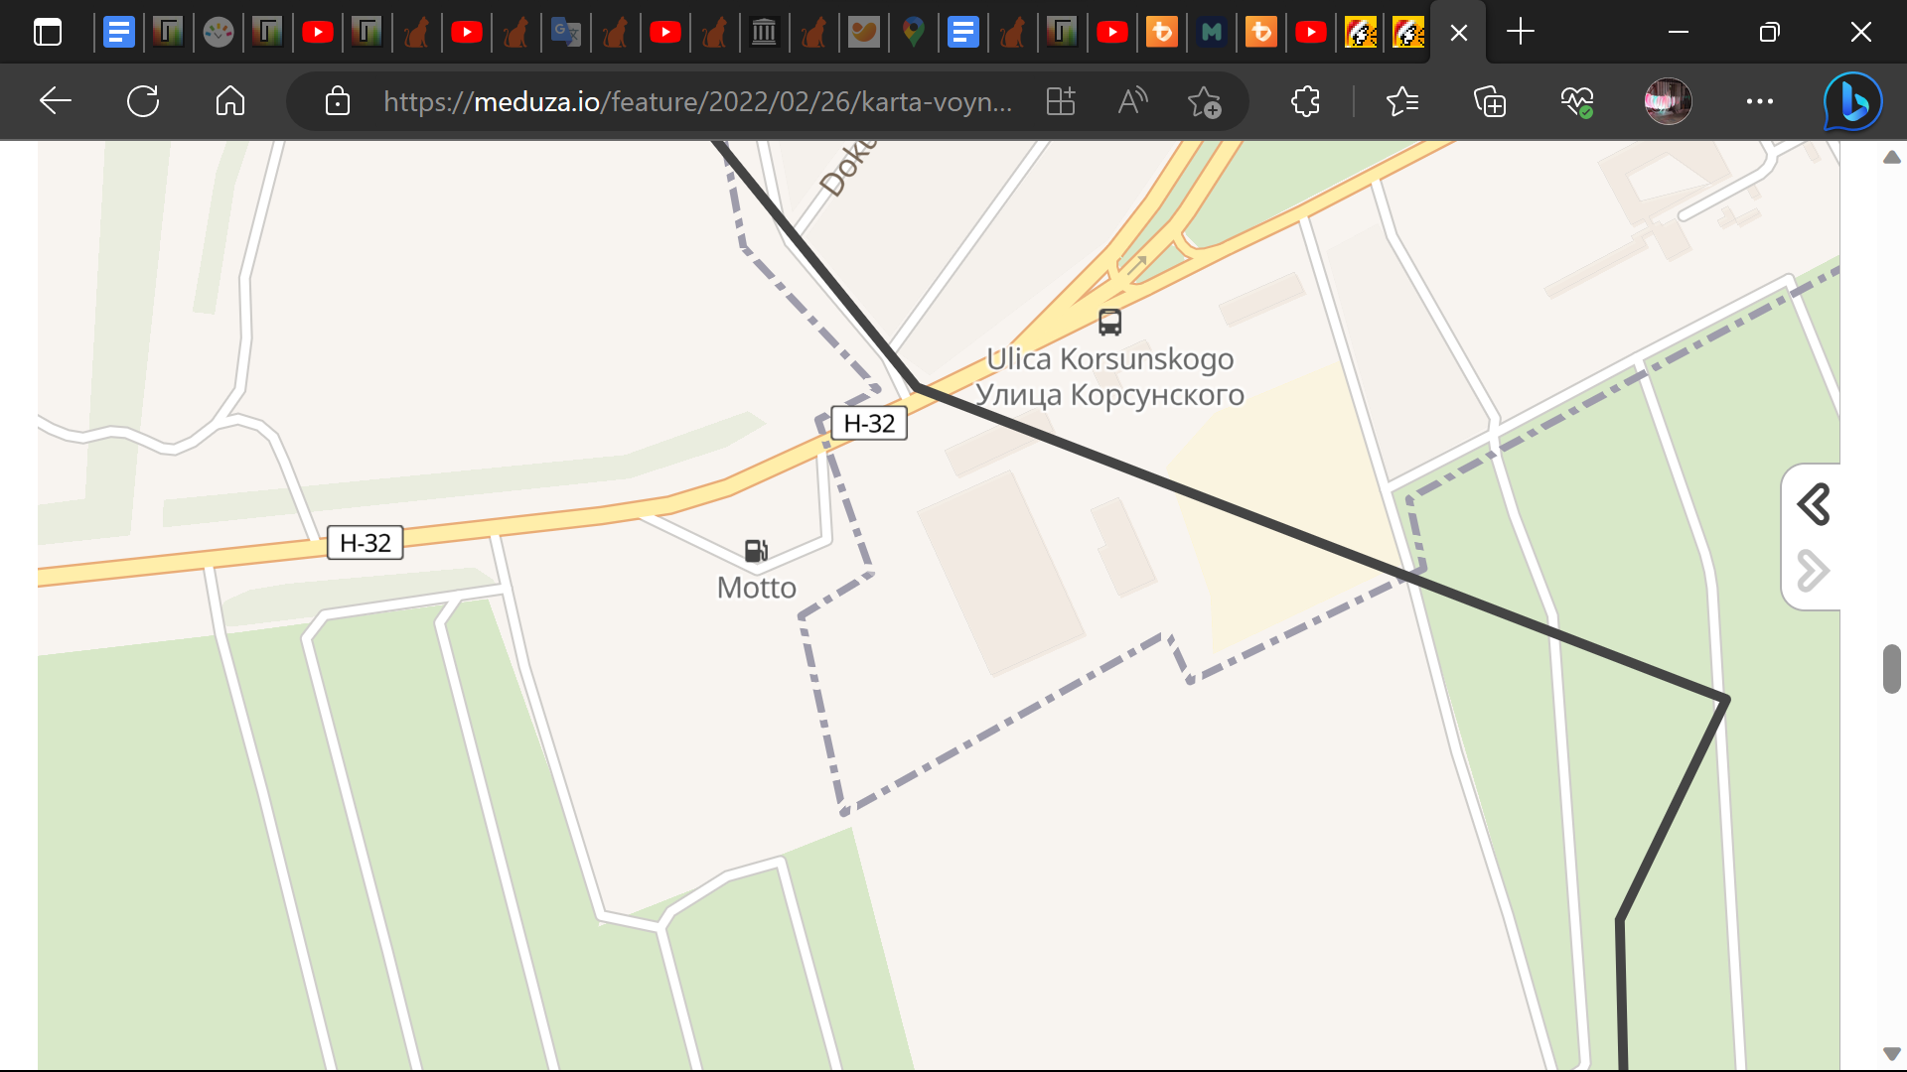Click the browser back arrow

(56, 101)
